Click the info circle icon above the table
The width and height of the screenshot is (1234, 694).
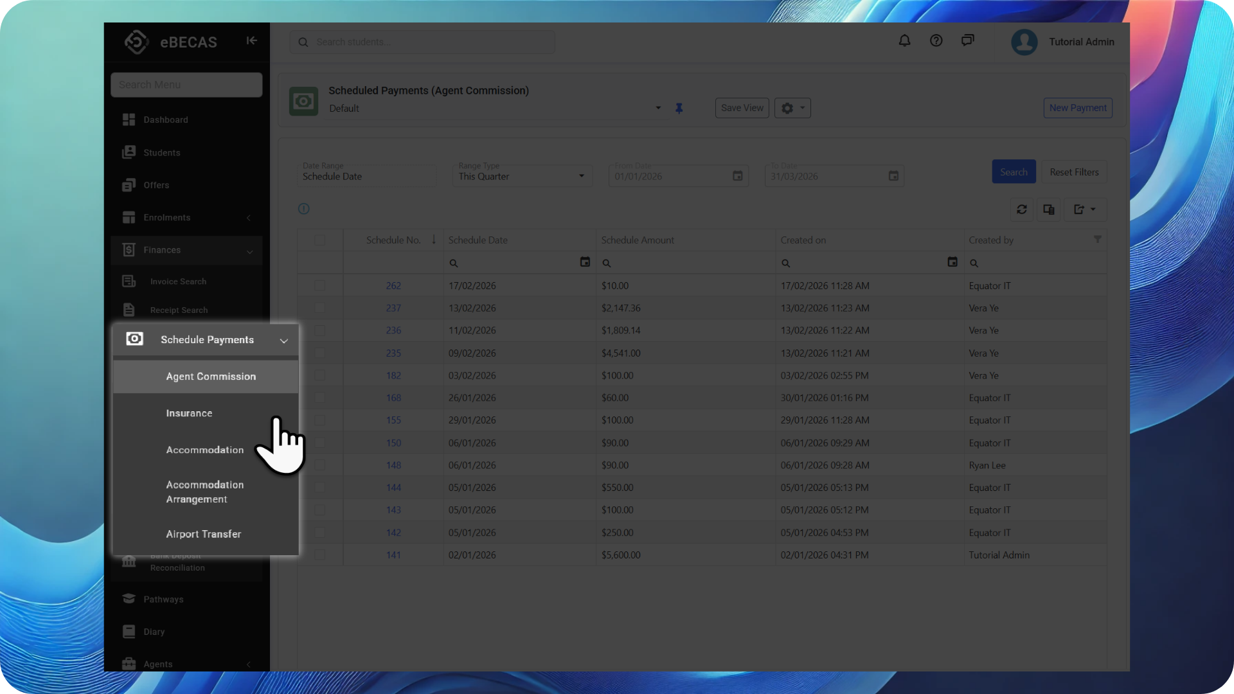point(304,209)
